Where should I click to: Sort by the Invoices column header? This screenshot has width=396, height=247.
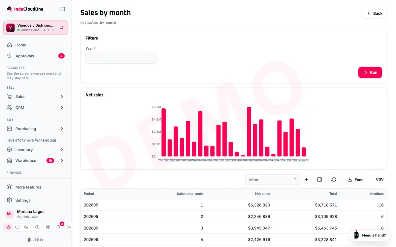377,194
